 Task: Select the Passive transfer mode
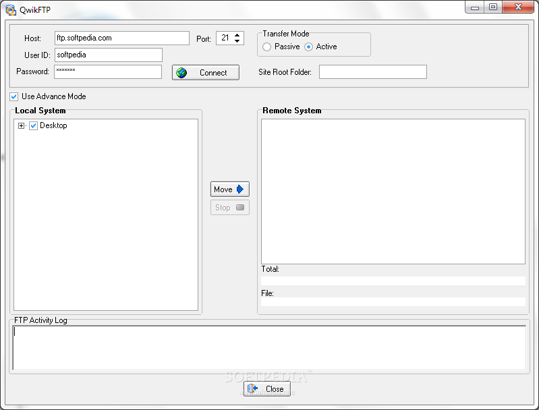266,47
